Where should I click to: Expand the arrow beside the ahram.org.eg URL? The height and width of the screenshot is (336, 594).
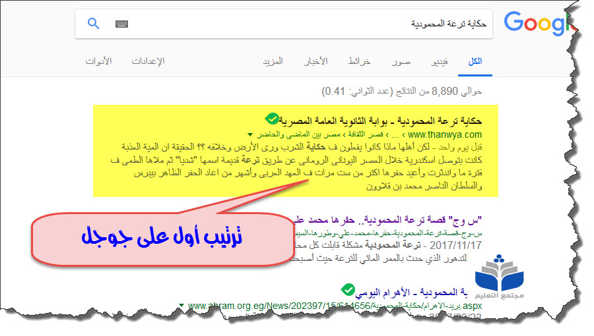(180, 306)
